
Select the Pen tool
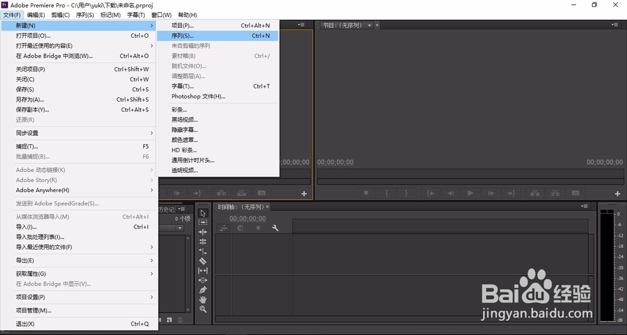[203, 290]
